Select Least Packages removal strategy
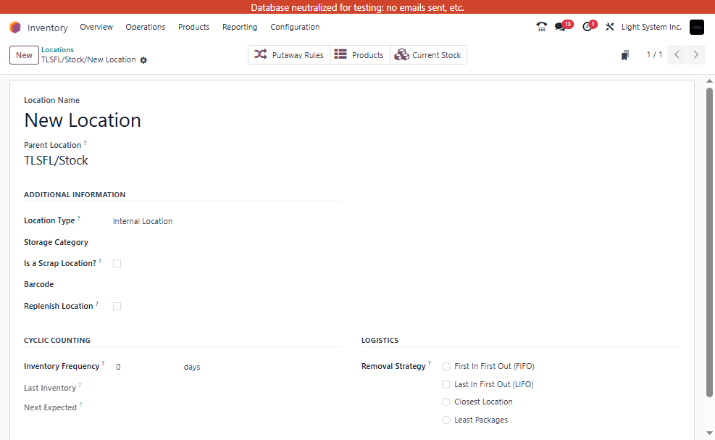 (446, 420)
